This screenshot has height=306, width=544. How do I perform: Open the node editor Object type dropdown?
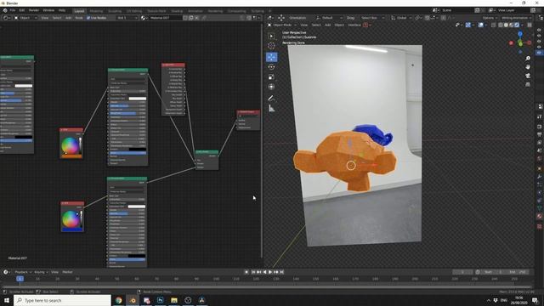tap(25, 18)
